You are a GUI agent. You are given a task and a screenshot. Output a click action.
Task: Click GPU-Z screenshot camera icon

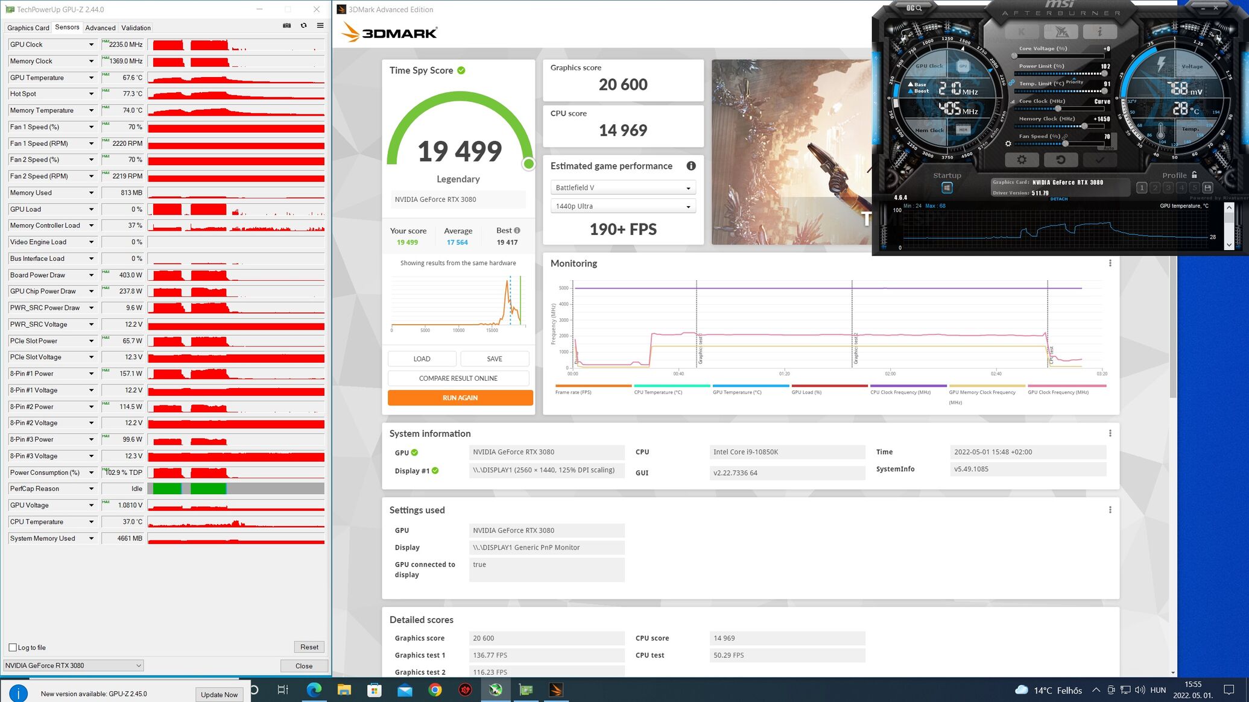(287, 25)
